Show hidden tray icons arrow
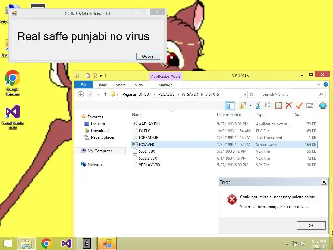The width and height of the screenshot is (333, 250). click(x=287, y=244)
